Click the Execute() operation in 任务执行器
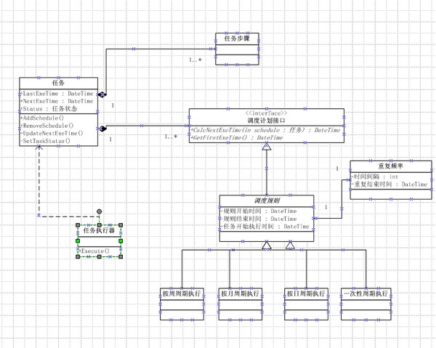The height and width of the screenshot is (348, 436). [x=94, y=251]
